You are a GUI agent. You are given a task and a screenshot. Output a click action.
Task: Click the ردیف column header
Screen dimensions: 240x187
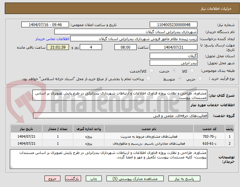(x=230, y=129)
